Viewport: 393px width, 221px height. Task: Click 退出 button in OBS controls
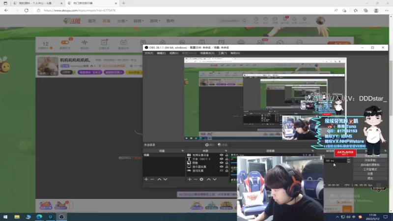click(x=370, y=178)
